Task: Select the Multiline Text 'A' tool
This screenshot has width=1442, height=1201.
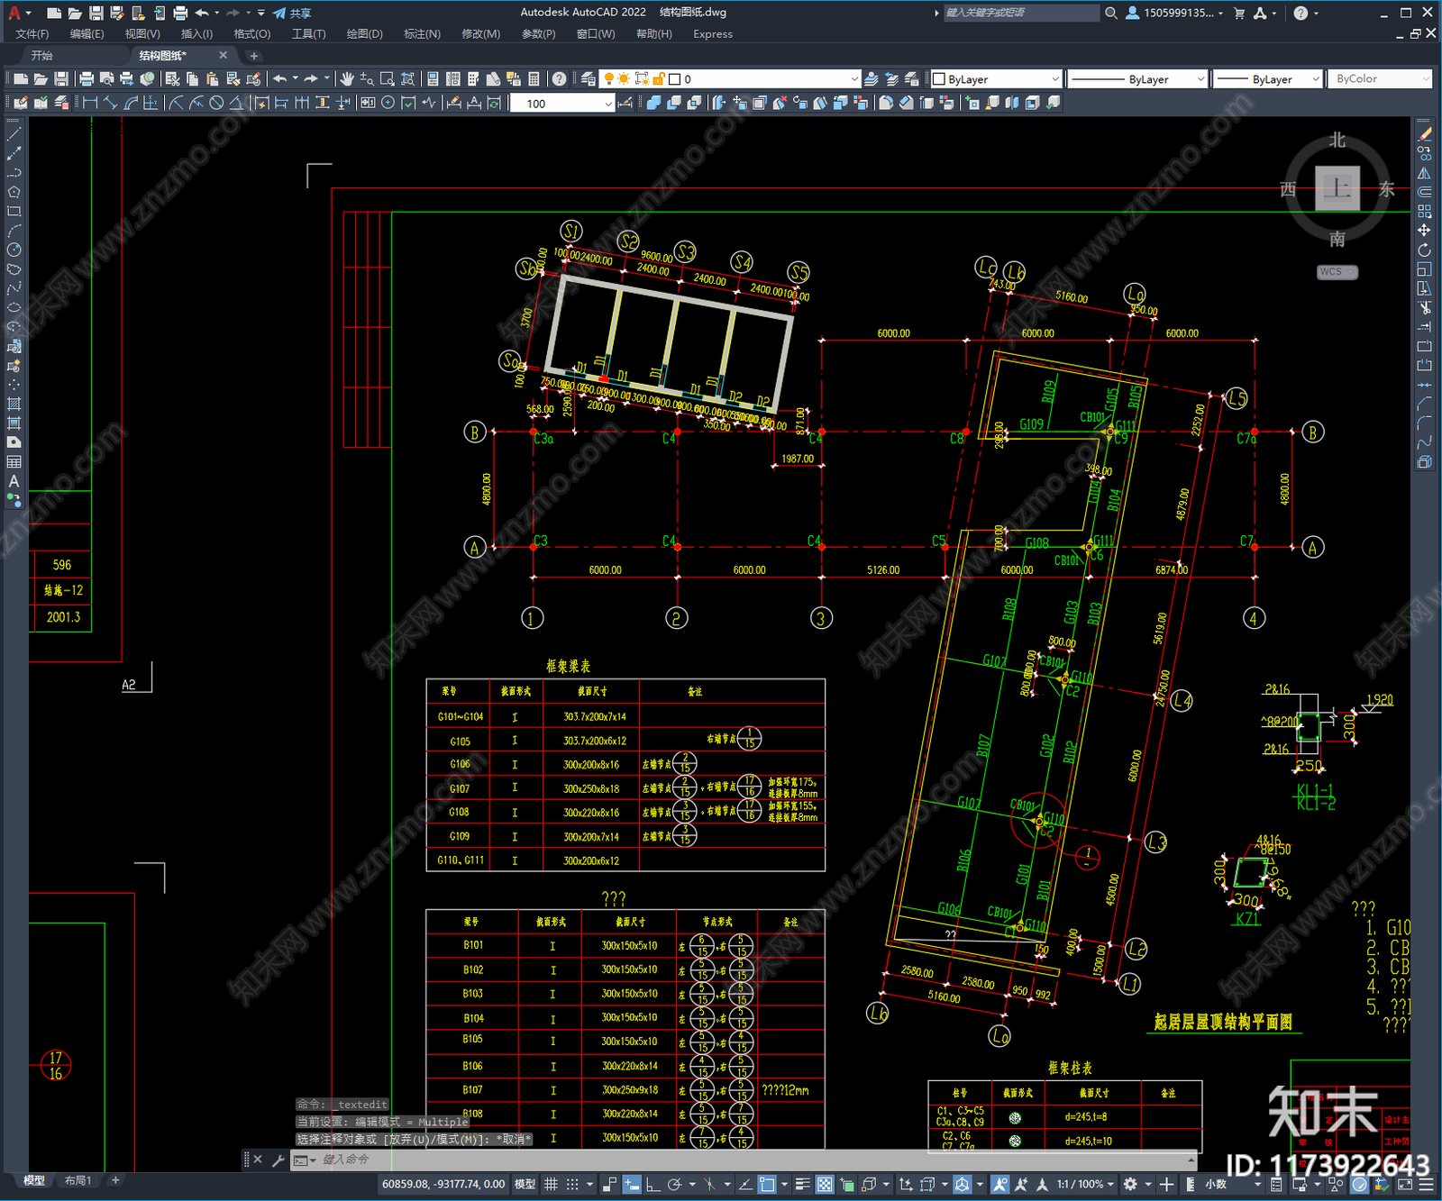Action: point(14,481)
